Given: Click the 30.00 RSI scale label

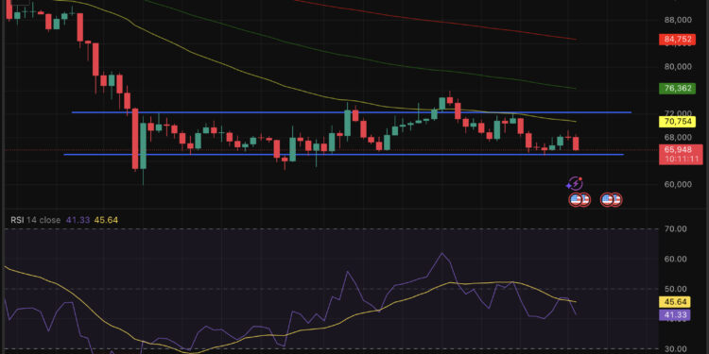Looking at the screenshot, I should click(676, 348).
